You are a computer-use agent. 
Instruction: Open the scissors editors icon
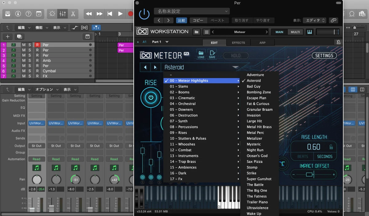(73, 14)
